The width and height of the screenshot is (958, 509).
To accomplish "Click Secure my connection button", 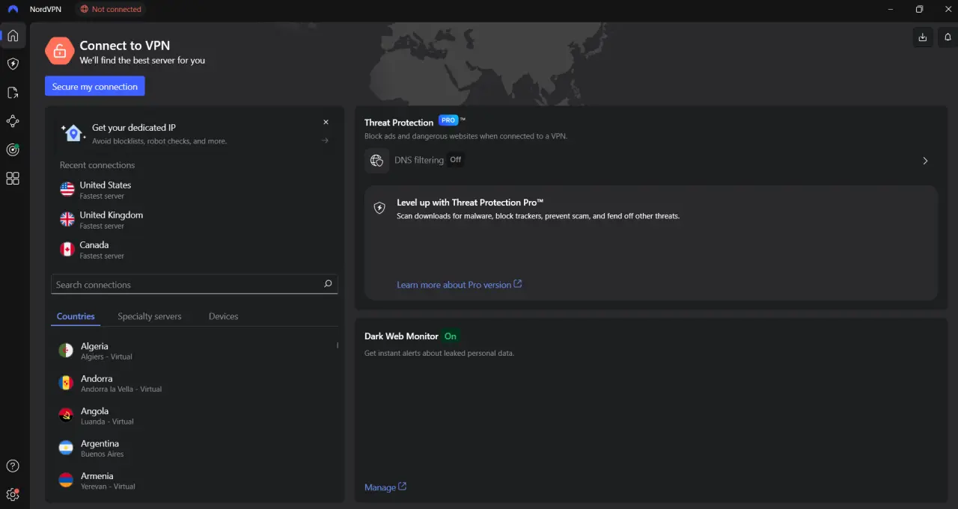I will pos(95,87).
